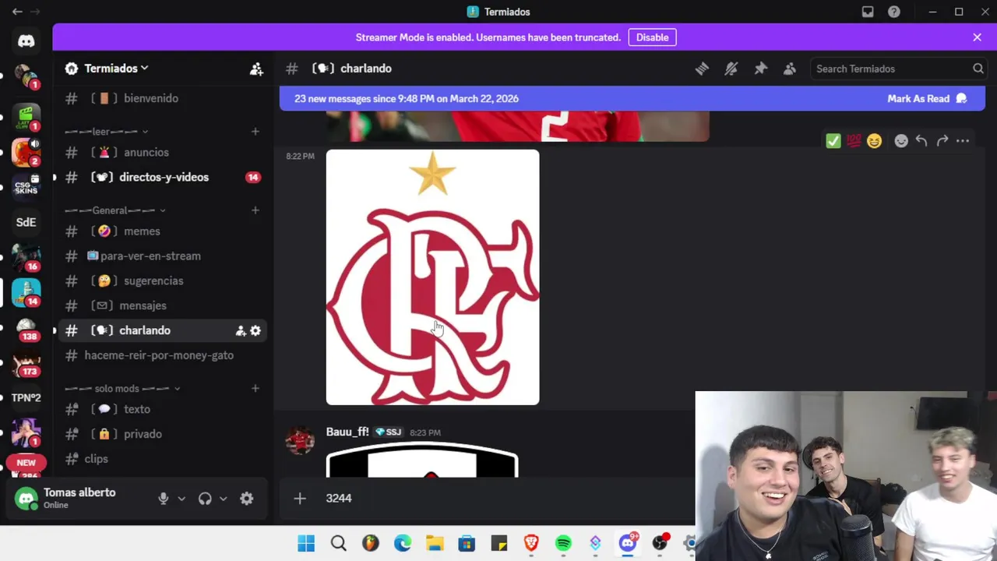Screen dimensions: 997x561
Task: Open the directos-y-videos channel
Action: (164, 178)
